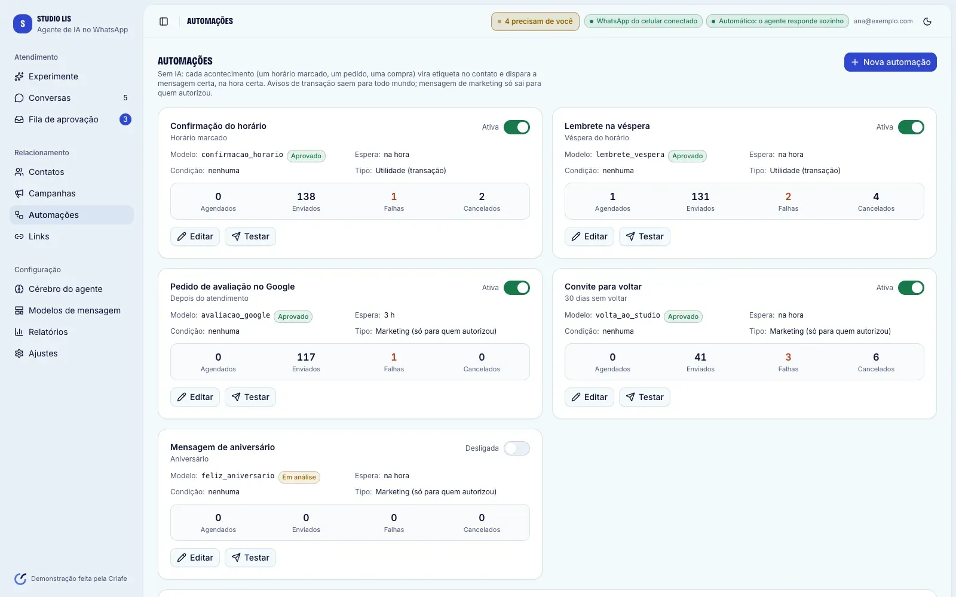The height and width of the screenshot is (597, 956).
Task: Click the Cérebro do agente brain icon
Action: (19, 289)
